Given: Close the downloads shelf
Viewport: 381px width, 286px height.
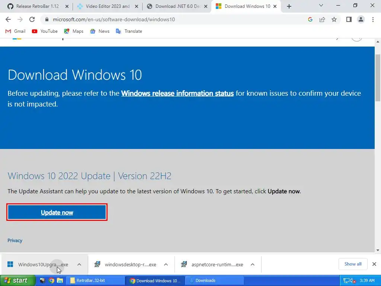Looking at the screenshot, I should point(374,264).
